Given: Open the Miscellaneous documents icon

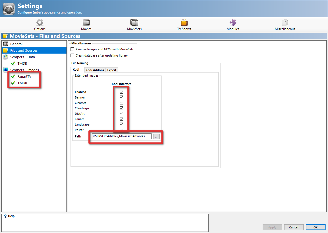Looking at the screenshot, I should pyautogui.click(x=285, y=23).
